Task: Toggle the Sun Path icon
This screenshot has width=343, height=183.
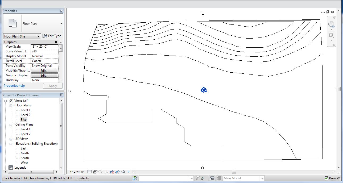Action: click(x=101, y=172)
